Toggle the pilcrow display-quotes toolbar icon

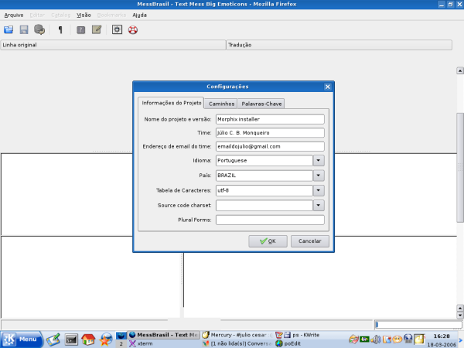(60, 29)
